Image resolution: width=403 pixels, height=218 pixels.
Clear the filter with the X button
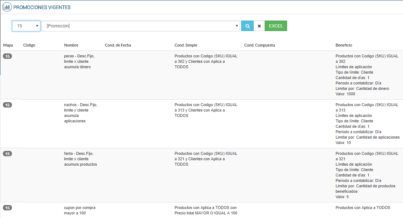point(259,26)
